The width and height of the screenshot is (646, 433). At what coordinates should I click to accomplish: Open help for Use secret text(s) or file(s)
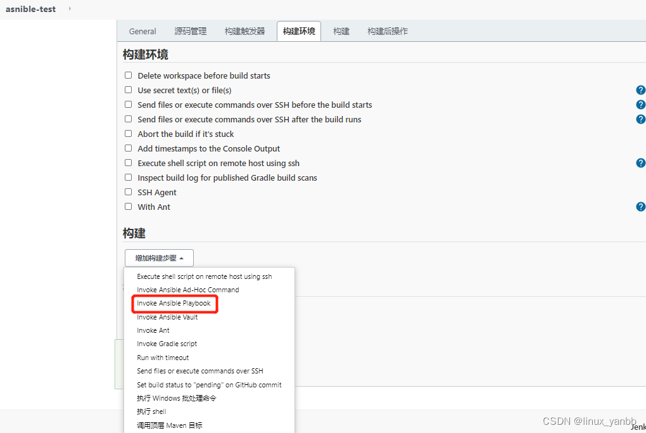pyautogui.click(x=640, y=90)
